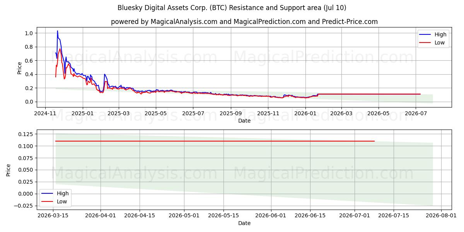Click the '2025-11' tick label on upper x-axis
The image size is (464, 232).
[x=268, y=113]
